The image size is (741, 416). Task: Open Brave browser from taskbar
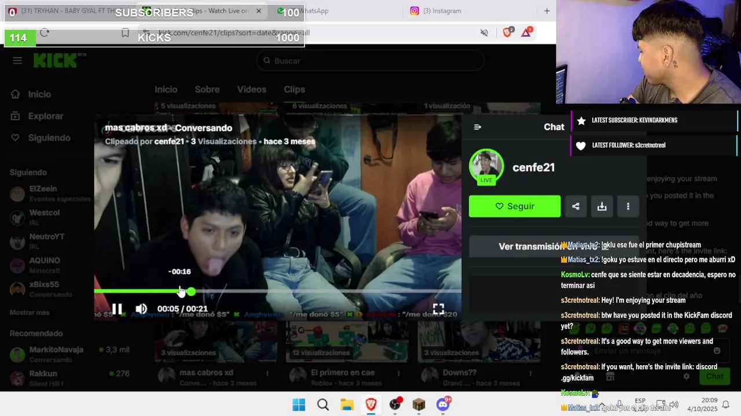click(x=371, y=404)
